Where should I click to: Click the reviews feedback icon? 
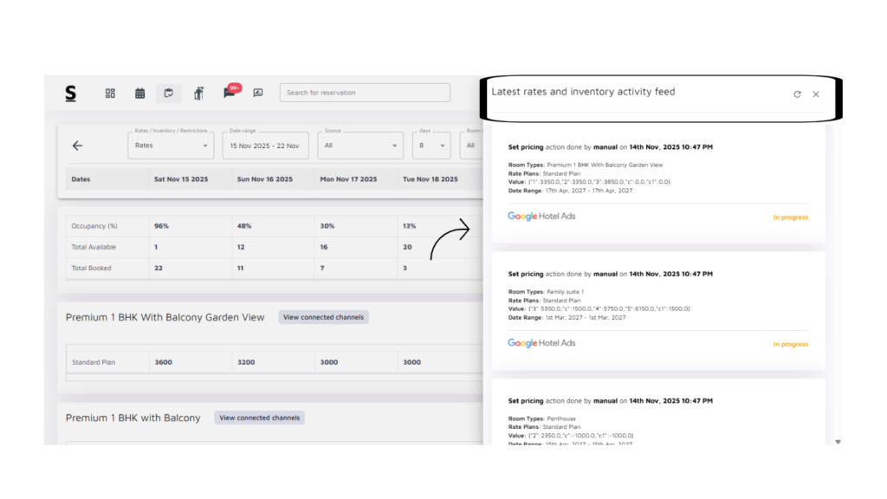258,93
